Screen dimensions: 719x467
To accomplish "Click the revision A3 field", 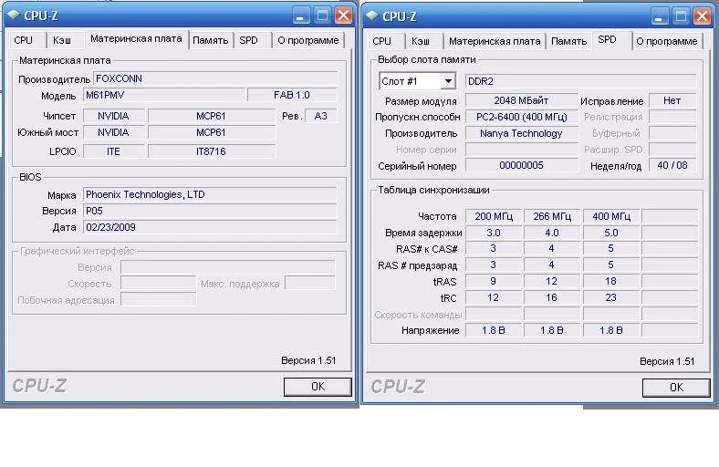I will (x=321, y=116).
